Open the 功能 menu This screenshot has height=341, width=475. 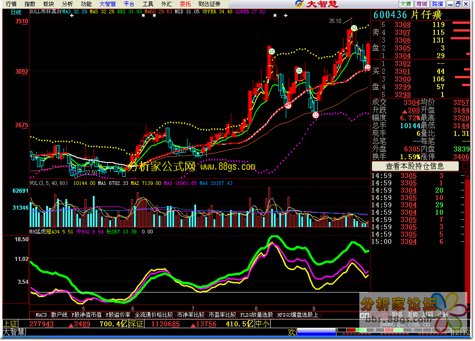(86, 4)
